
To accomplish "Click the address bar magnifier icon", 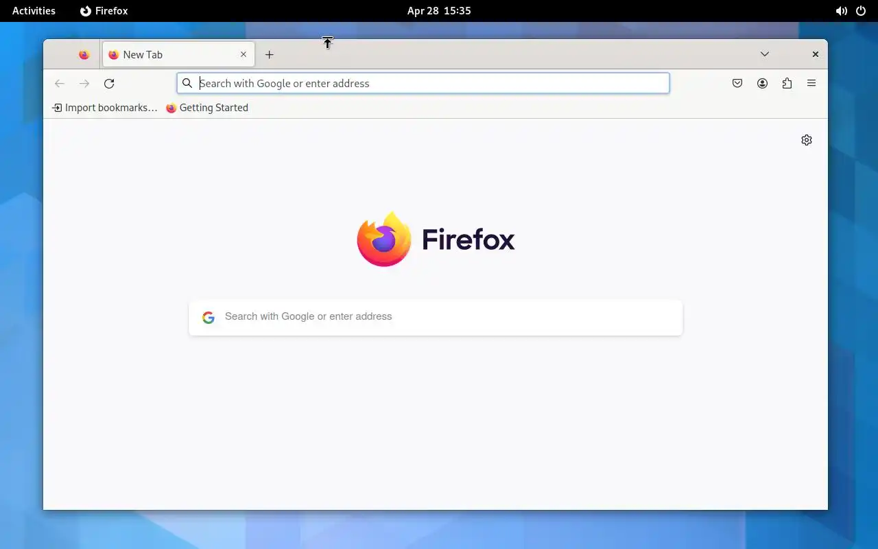I will (x=187, y=83).
